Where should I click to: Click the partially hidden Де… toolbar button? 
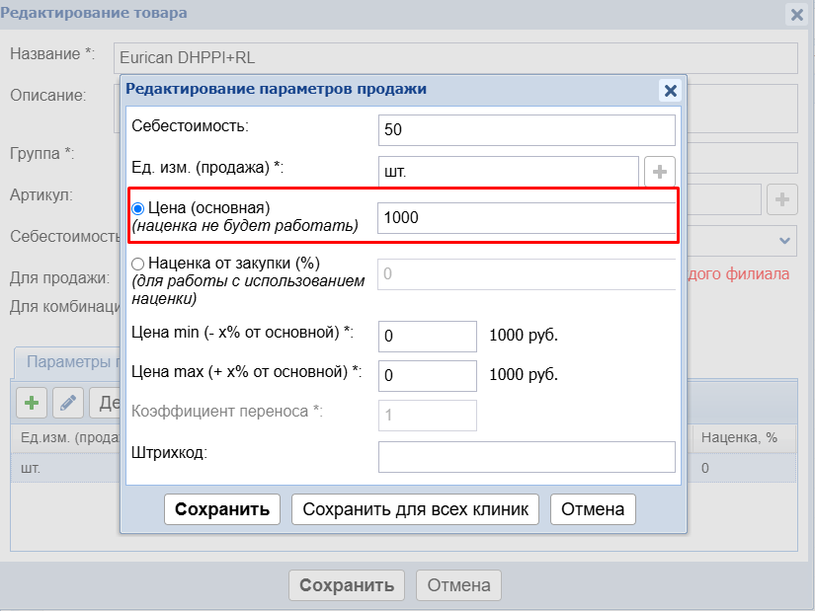pos(105,403)
